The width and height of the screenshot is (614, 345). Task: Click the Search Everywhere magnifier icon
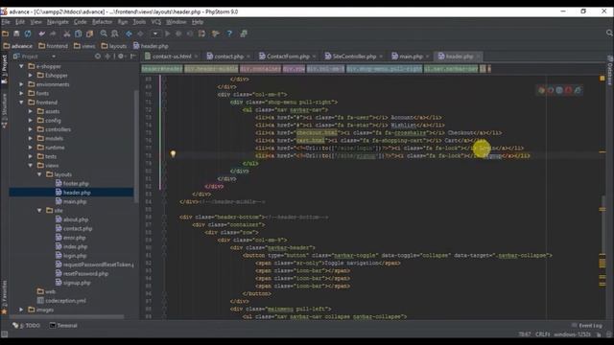click(x=609, y=34)
